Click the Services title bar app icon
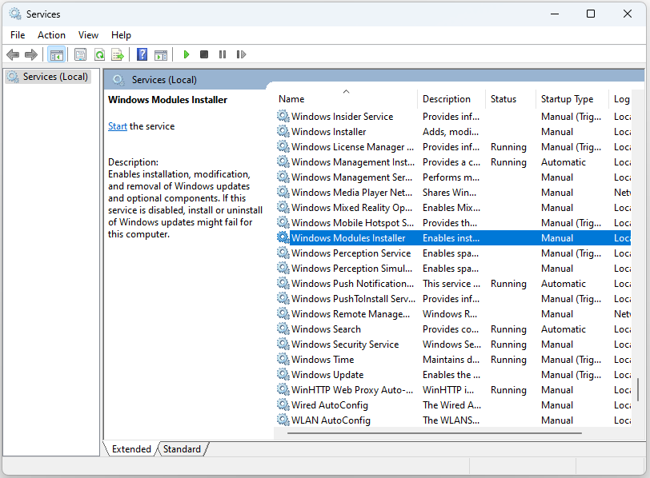 click(x=15, y=14)
